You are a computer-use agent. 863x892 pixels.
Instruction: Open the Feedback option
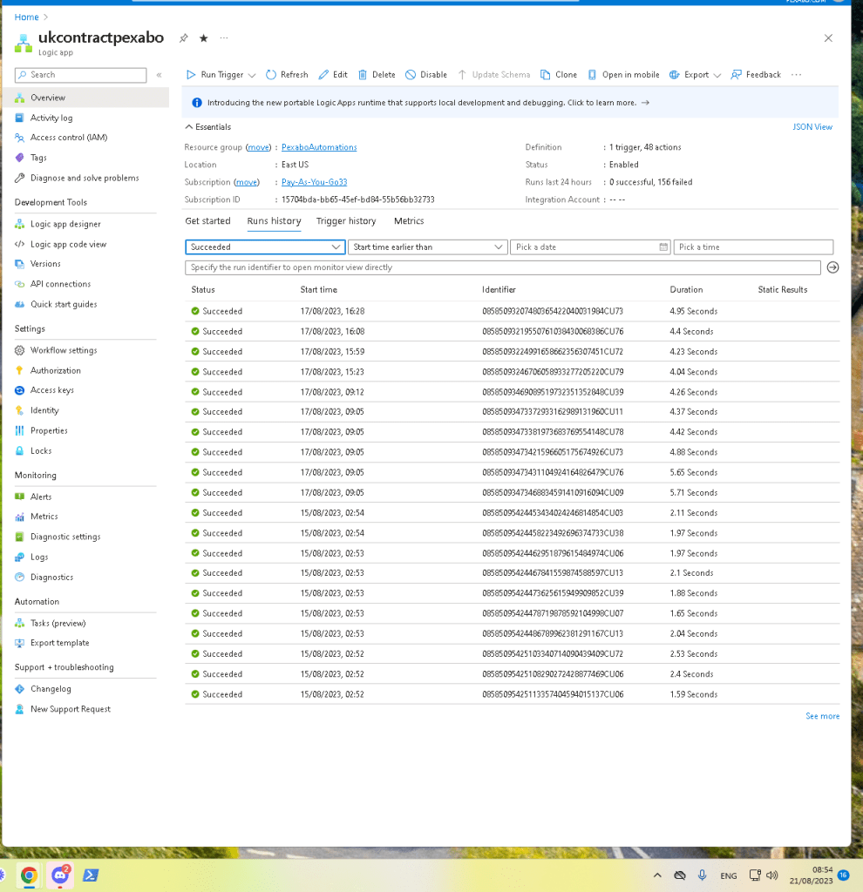(x=756, y=75)
